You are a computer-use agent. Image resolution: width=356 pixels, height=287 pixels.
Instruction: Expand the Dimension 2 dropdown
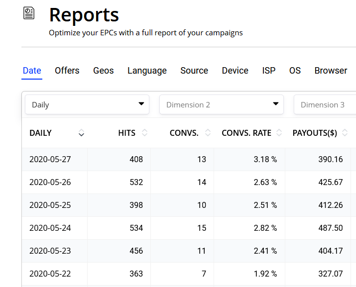click(x=222, y=104)
